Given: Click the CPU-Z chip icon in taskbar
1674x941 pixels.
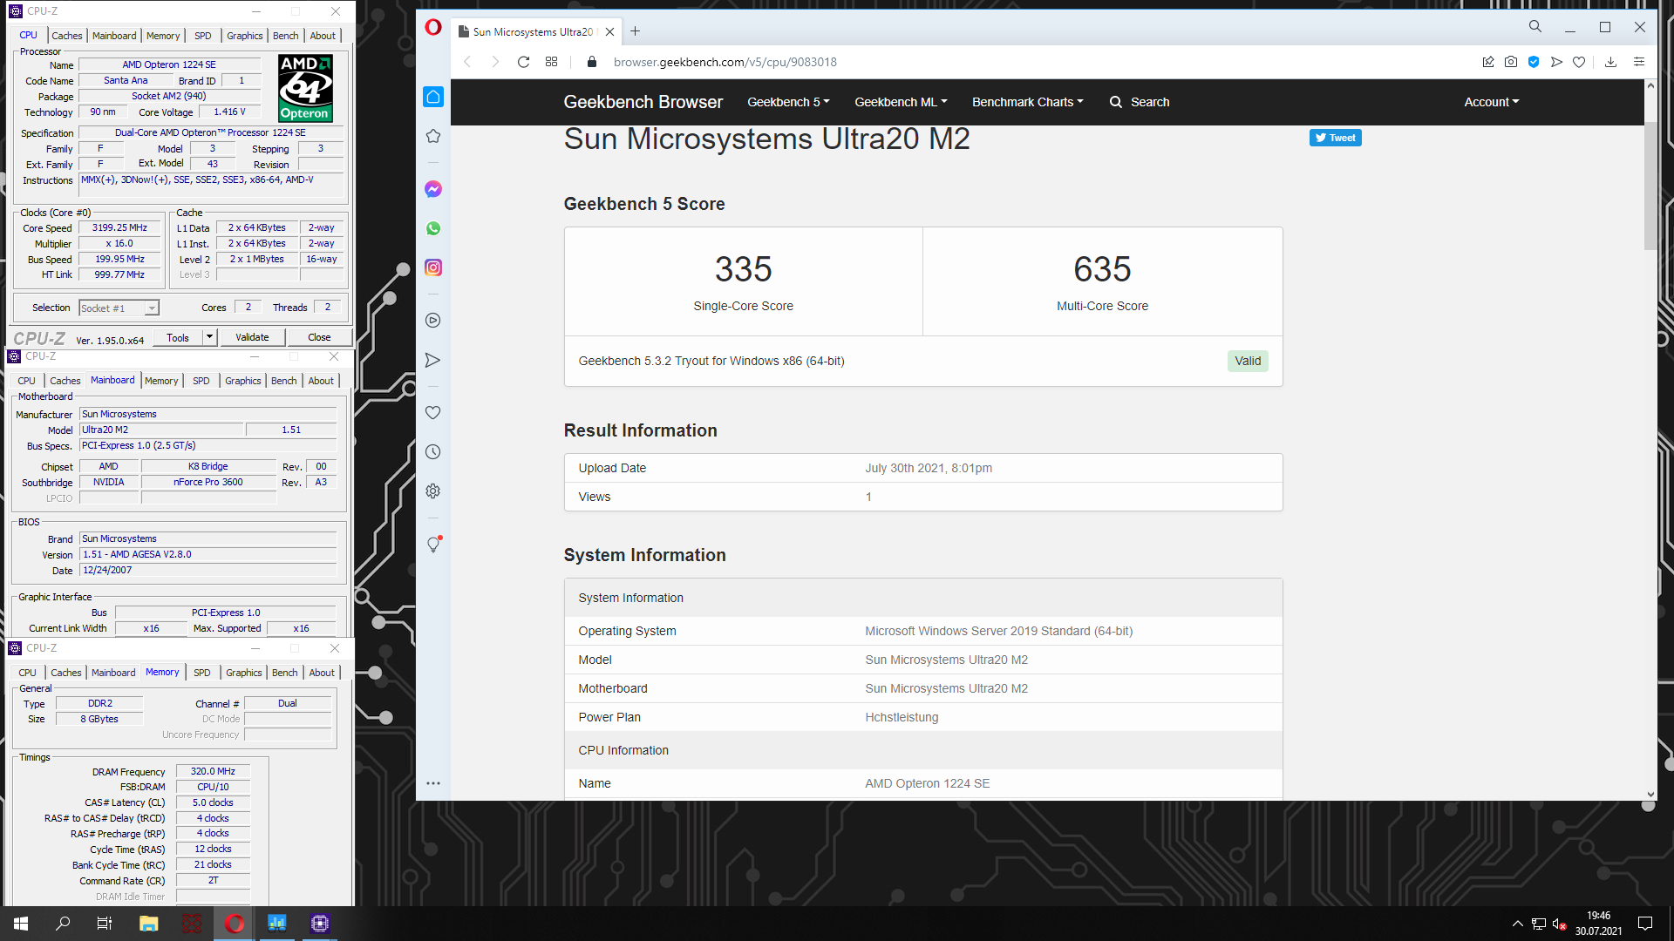Looking at the screenshot, I should point(319,924).
